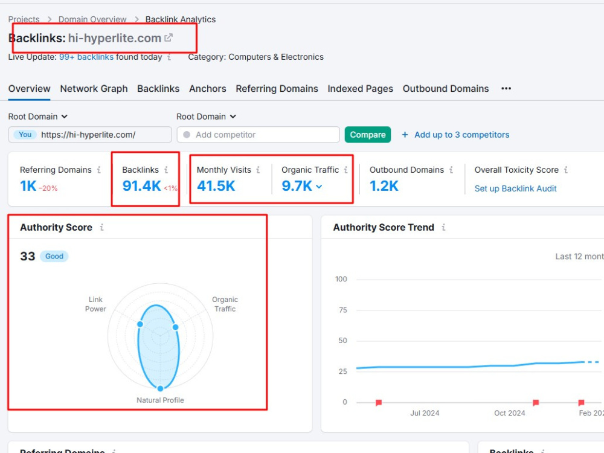Expand the second Root Domain dropdown above competitor
The image size is (604, 453).
click(x=206, y=117)
